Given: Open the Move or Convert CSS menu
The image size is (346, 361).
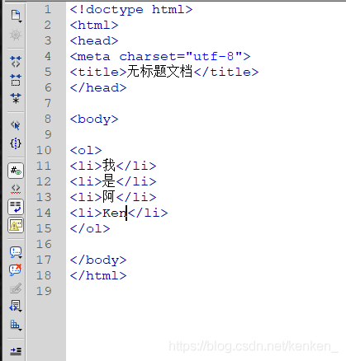Looking at the screenshot, I should (x=16, y=325).
